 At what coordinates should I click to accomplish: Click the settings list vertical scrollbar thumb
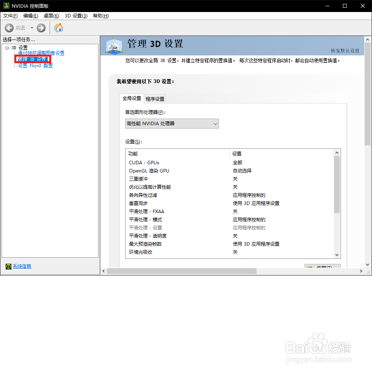(x=337, y=184)
